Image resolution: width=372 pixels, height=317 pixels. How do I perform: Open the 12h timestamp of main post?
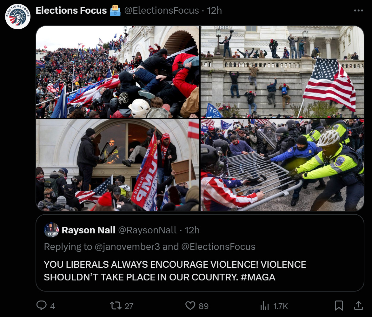[214, 10]
